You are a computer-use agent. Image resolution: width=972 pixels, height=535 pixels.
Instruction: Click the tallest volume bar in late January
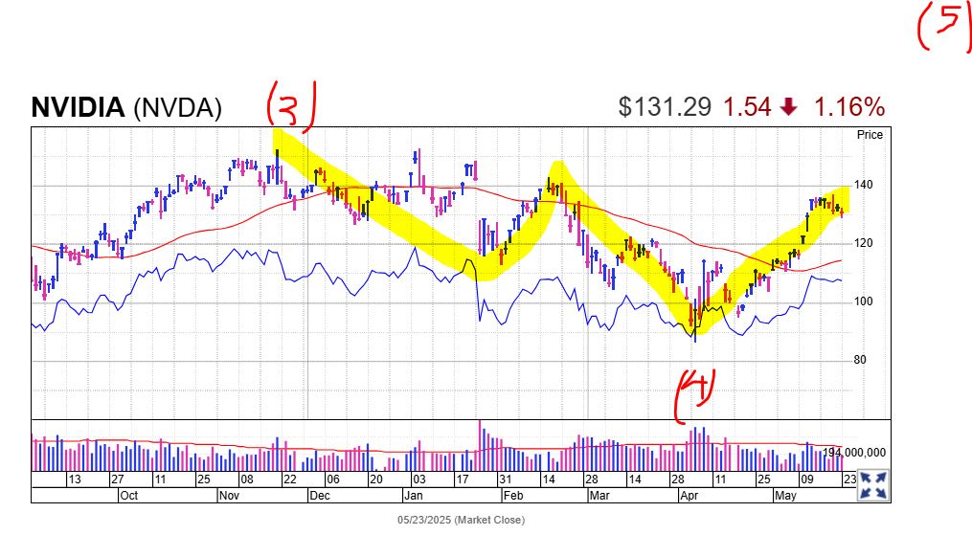480,445
